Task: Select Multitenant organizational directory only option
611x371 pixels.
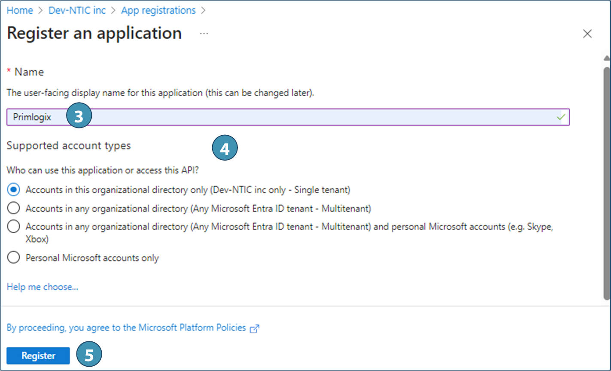Action: click(14, 208)
